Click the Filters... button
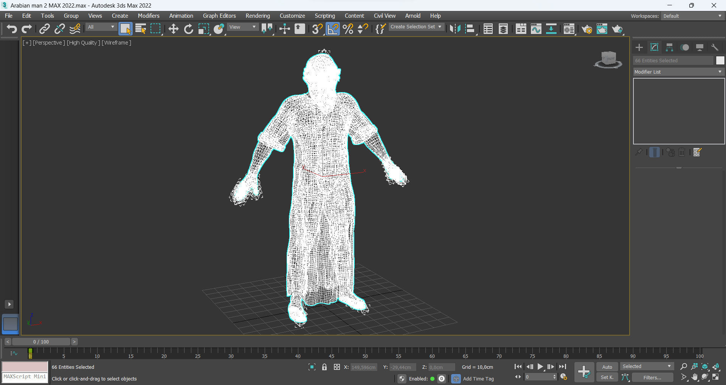 (x=652, y=377)
